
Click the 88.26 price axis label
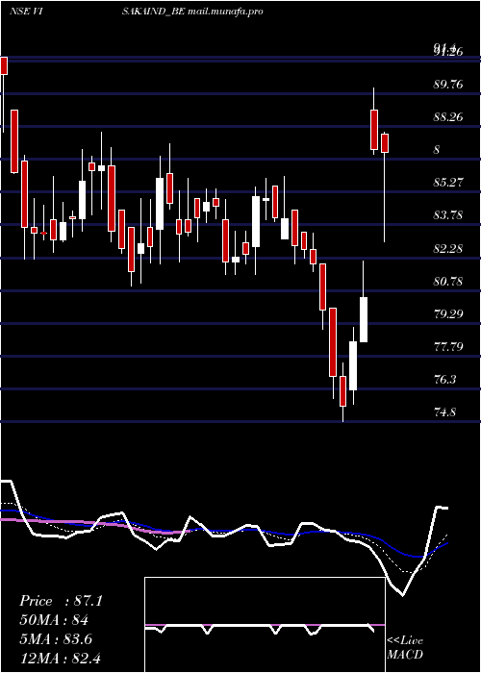pyautogui.click(x=448, y=117)
